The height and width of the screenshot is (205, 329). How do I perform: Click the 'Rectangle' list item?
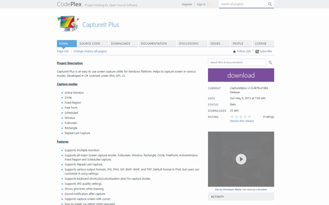tap(71, 128)
